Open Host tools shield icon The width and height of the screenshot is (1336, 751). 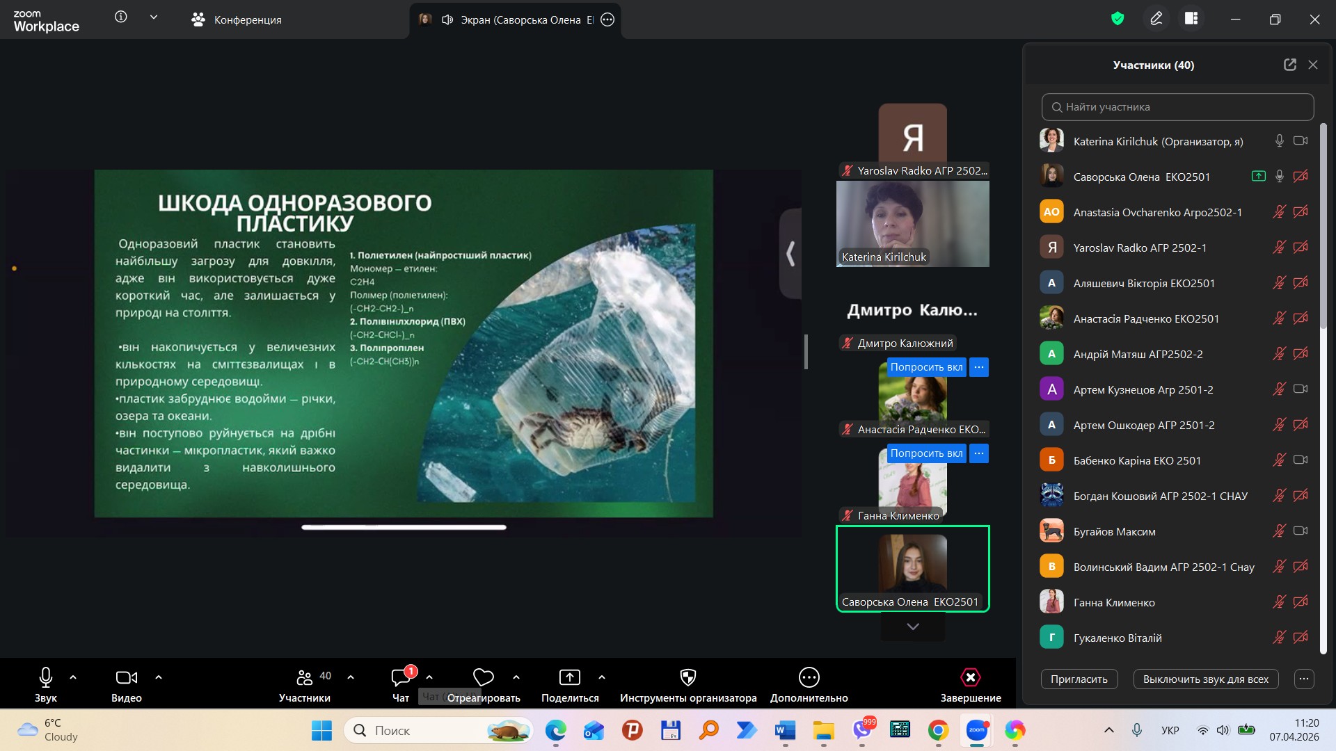coord(687,677)
